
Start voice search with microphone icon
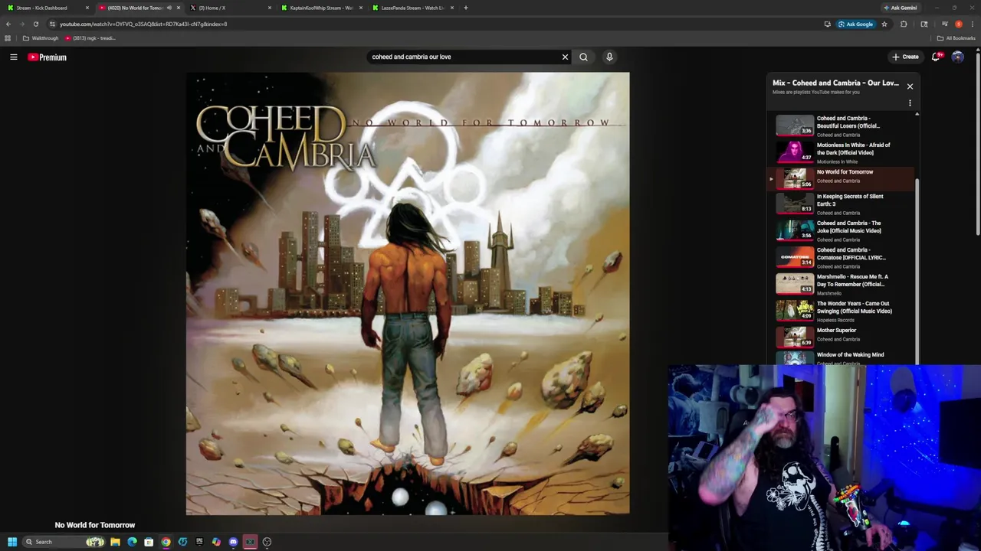[609, 57]
